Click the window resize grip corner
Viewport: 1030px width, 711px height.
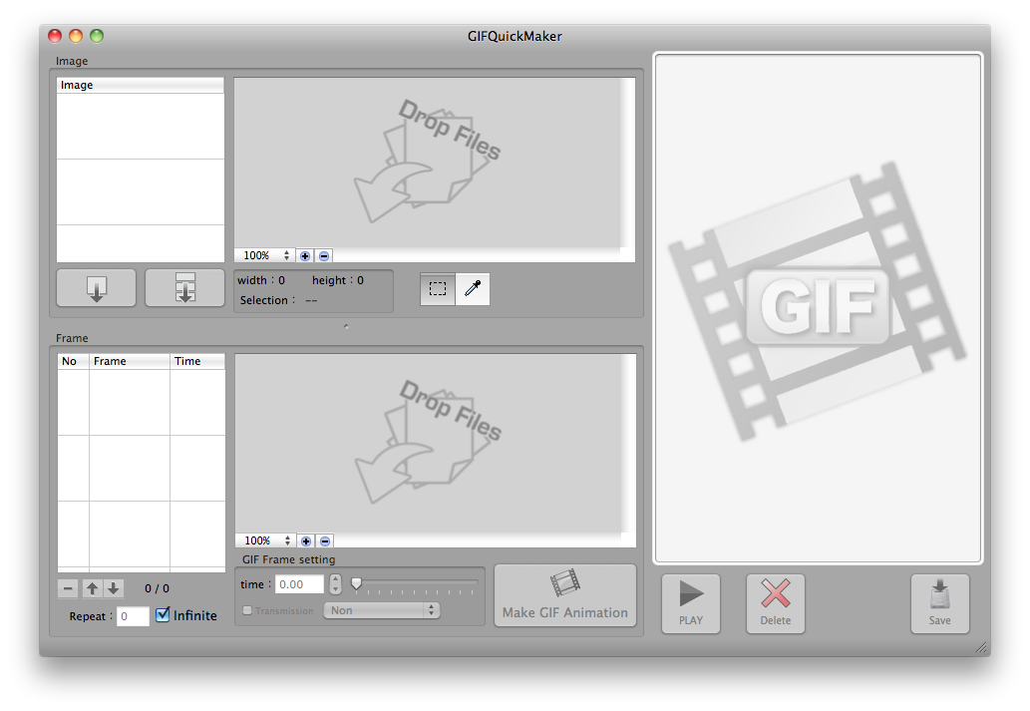coord(982,648)
